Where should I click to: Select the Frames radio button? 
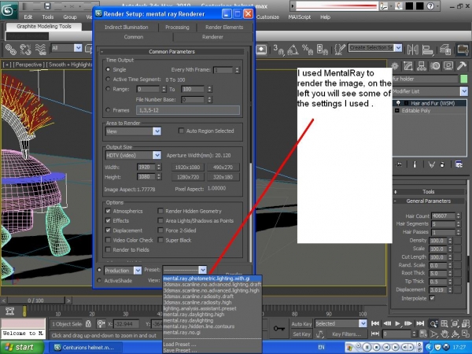[108, 110]
